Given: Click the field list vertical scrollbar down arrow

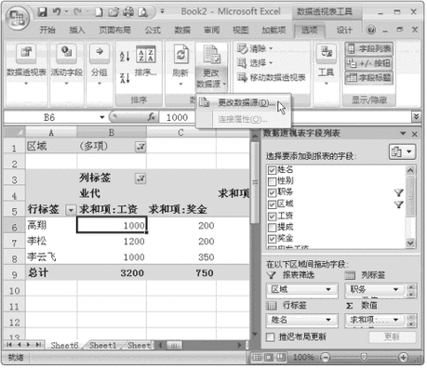Looking at the screenshot, I should [410, 243].
